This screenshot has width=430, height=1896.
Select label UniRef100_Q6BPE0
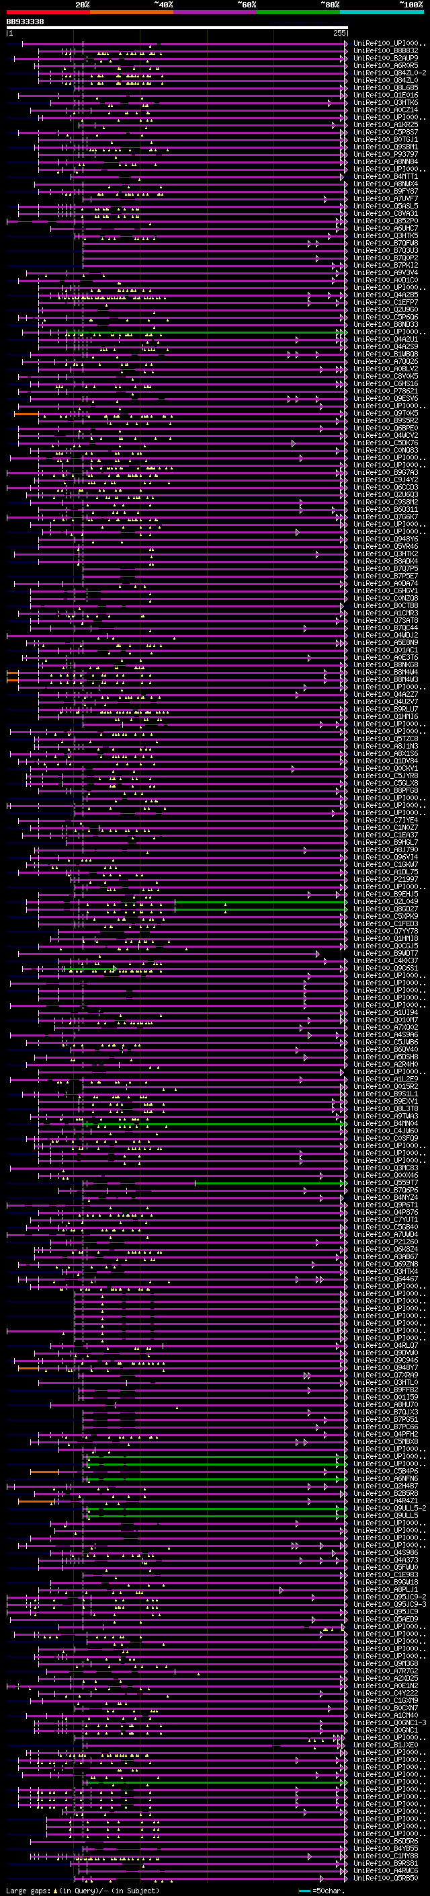(x=386, y=428)
